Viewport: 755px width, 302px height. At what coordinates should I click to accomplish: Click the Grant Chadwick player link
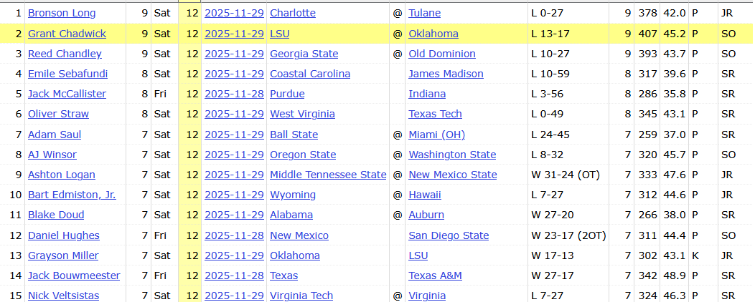coord(66,34)
